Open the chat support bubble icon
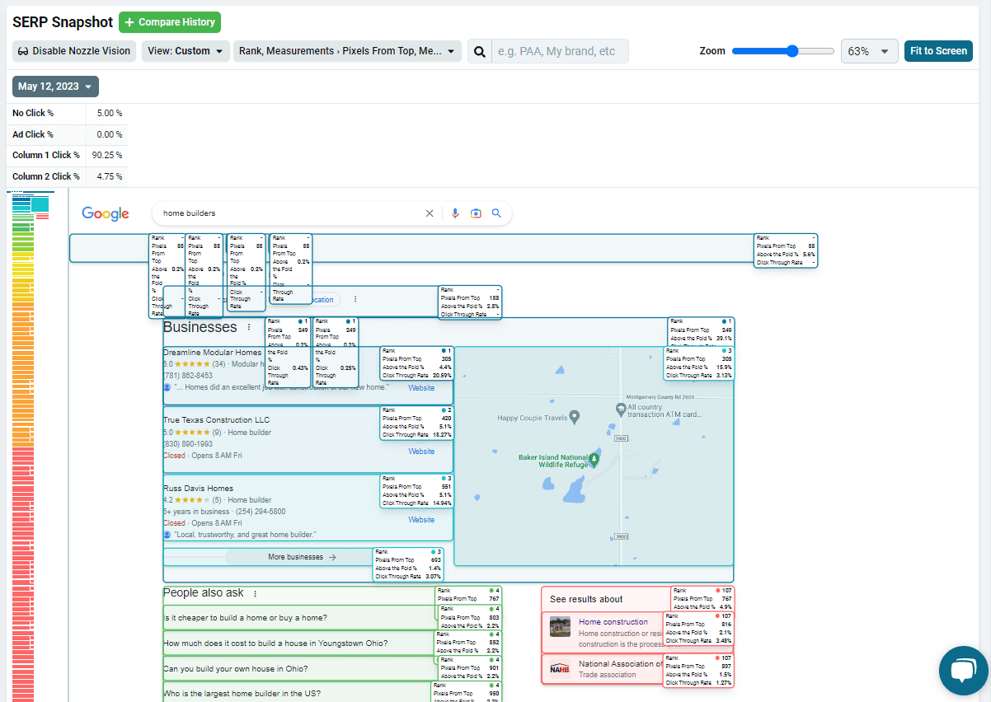 (963, 671)
